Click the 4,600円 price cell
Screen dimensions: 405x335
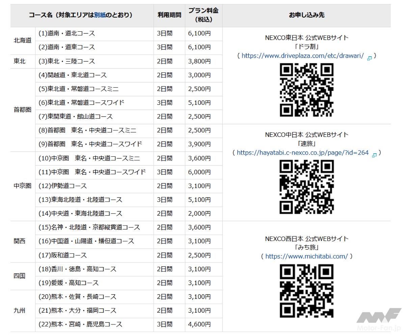(x=204, y=325)
